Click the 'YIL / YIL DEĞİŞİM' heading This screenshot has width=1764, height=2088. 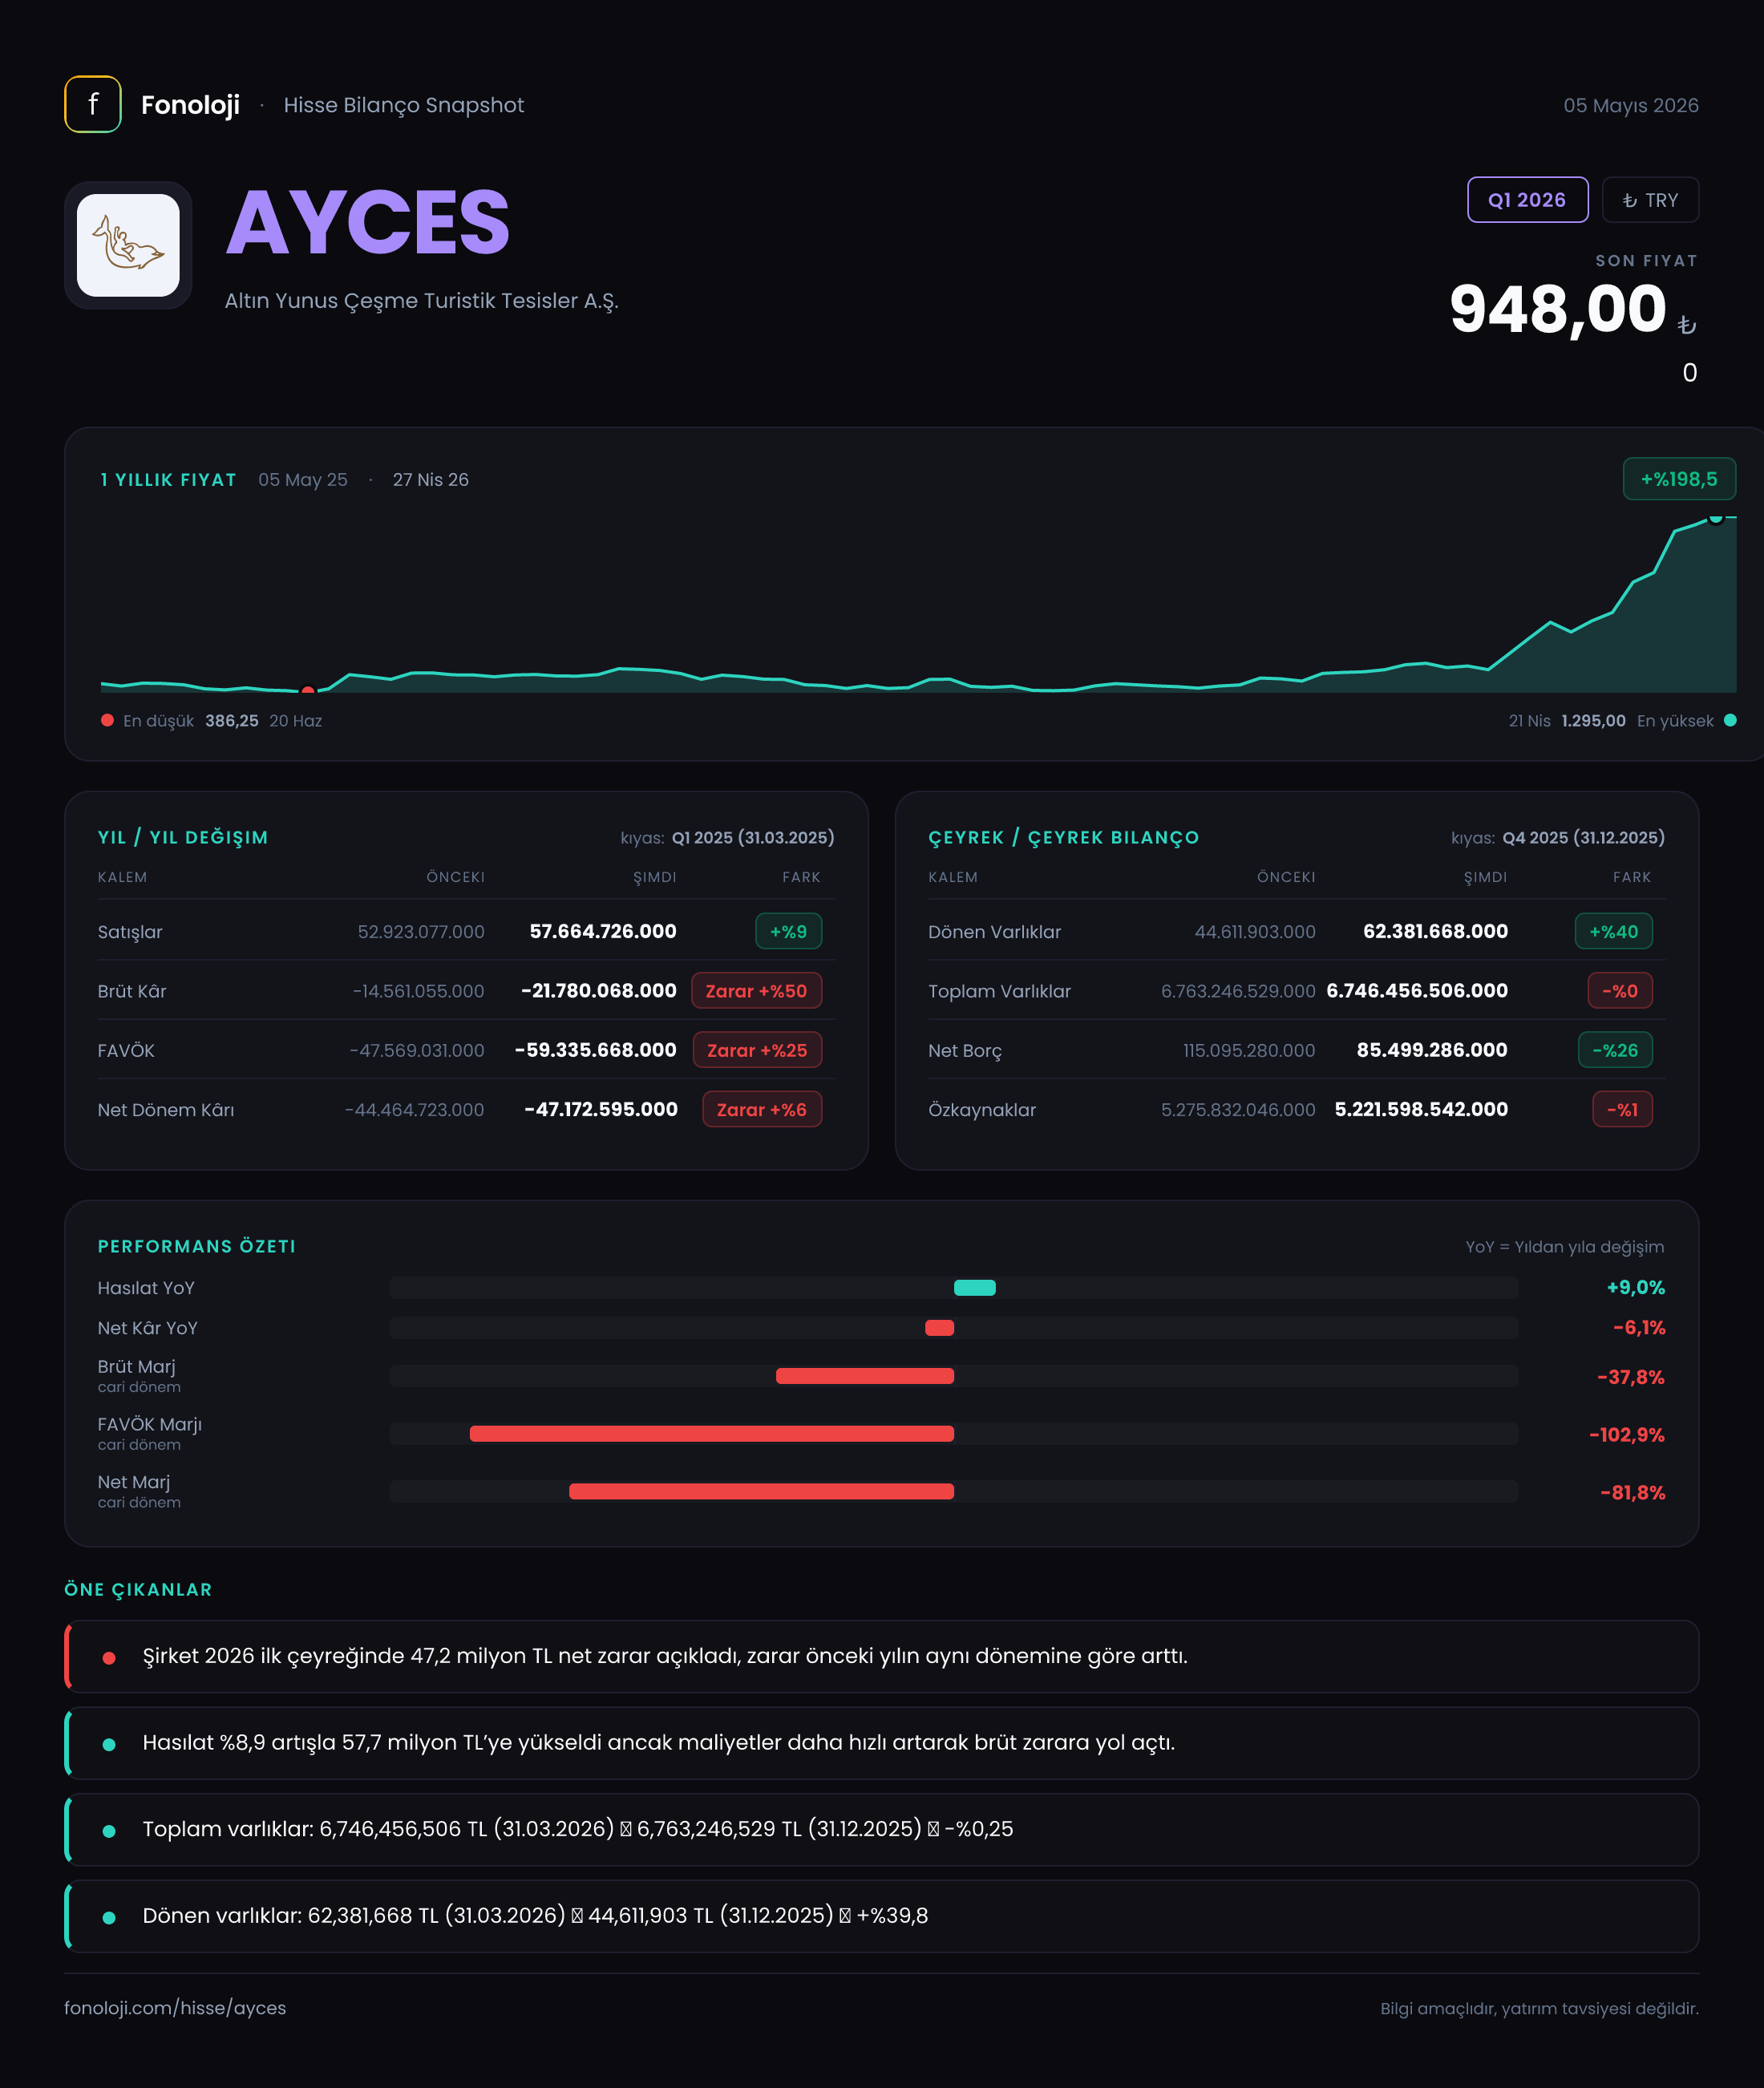(x=183, y=838)
